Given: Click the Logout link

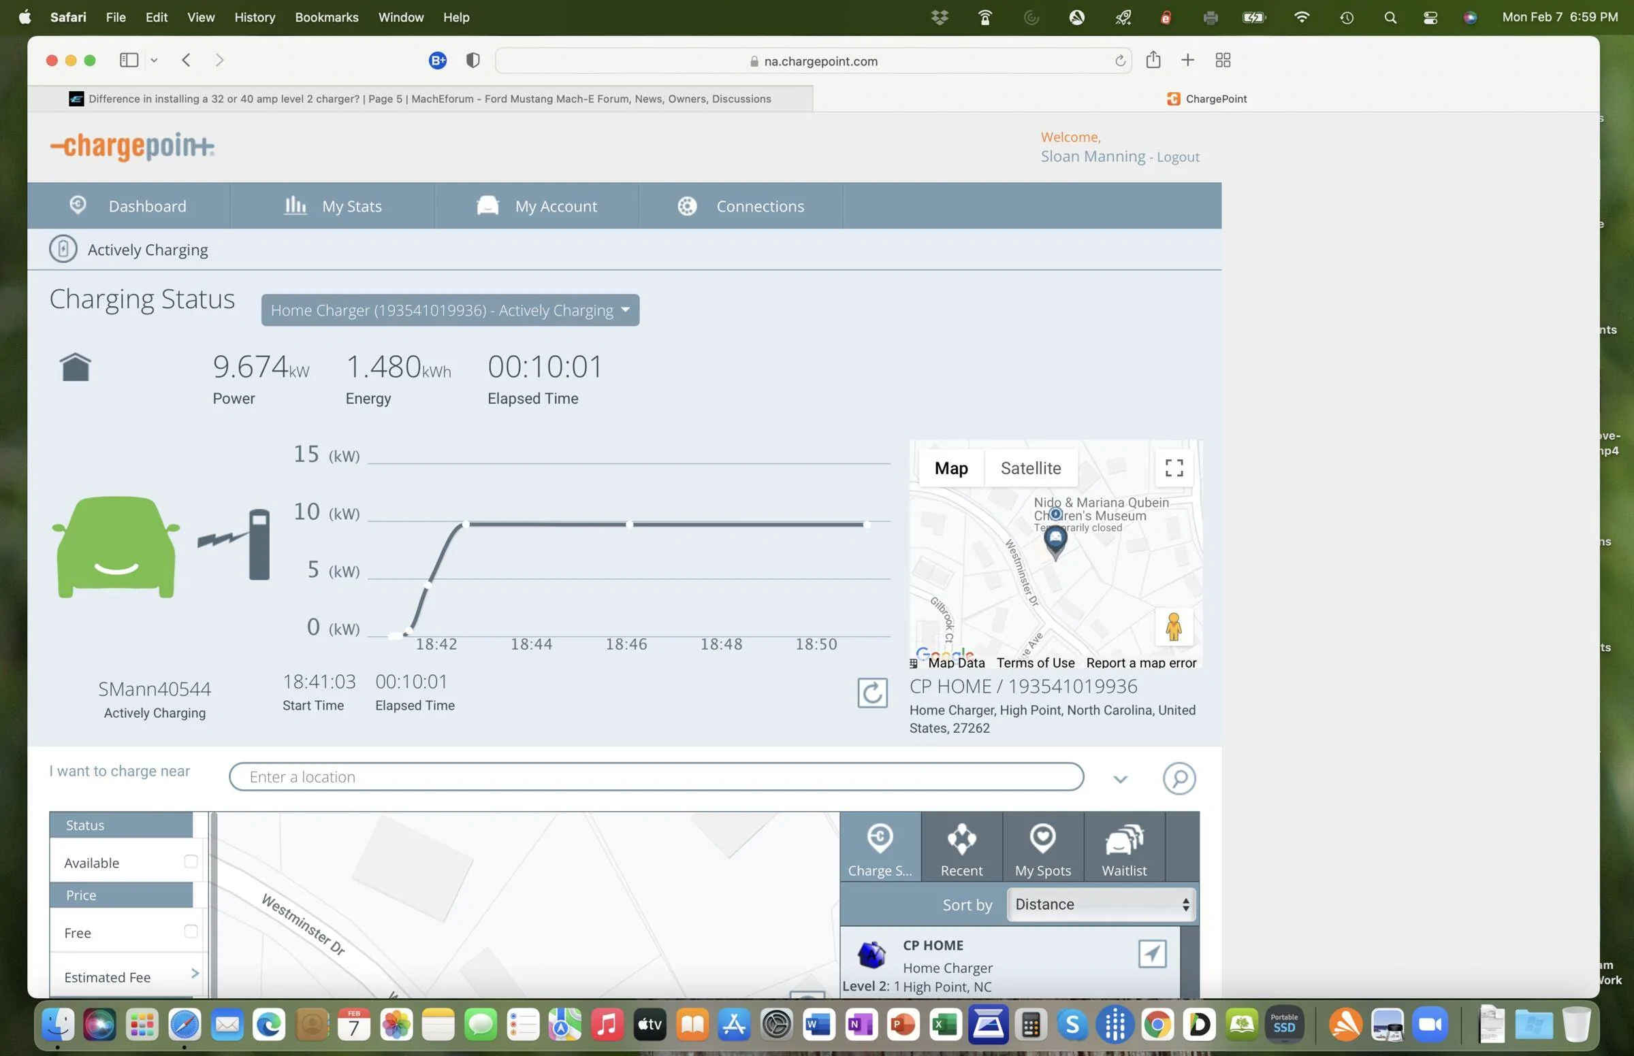Looking at the screenshot, I should click(x=1178, y=157).
